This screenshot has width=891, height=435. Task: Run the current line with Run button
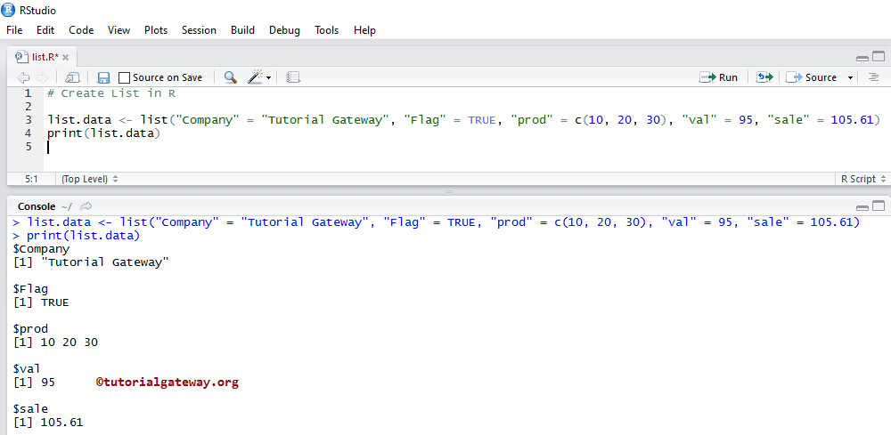pyautogui.click(x=719, y=77)
